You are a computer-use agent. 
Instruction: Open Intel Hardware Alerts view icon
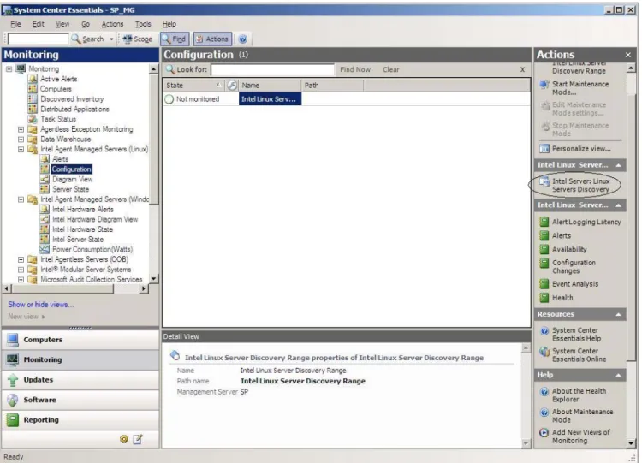45,209
